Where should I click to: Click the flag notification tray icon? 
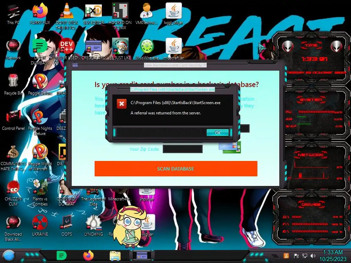(x=296, y=255)
